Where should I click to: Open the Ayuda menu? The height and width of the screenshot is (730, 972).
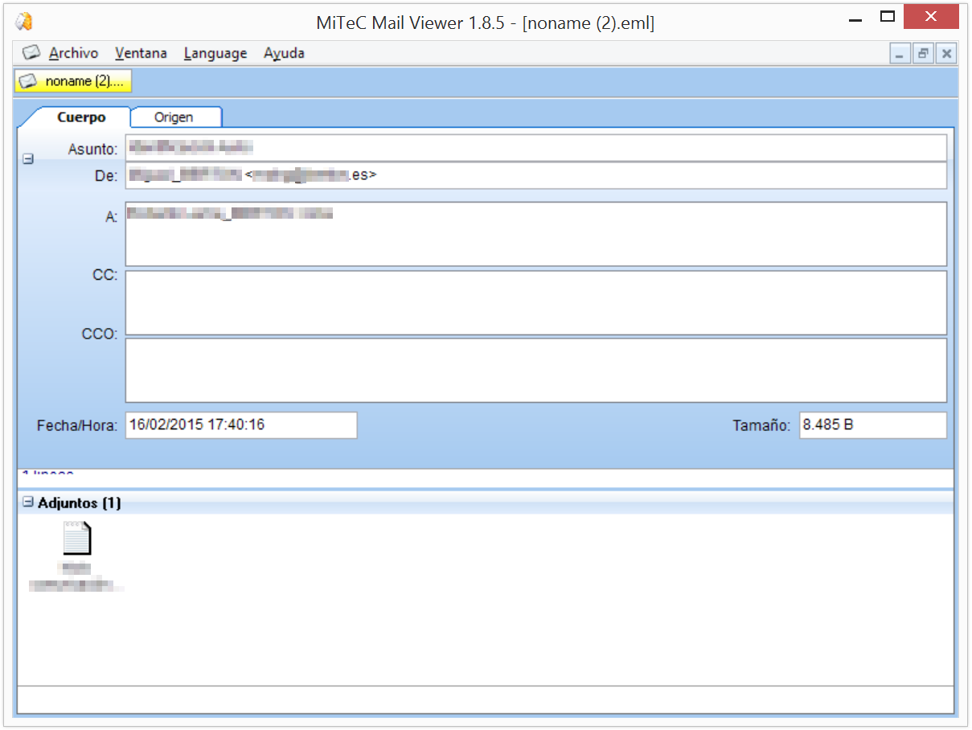pyautogui.click(x=284, y=52)
